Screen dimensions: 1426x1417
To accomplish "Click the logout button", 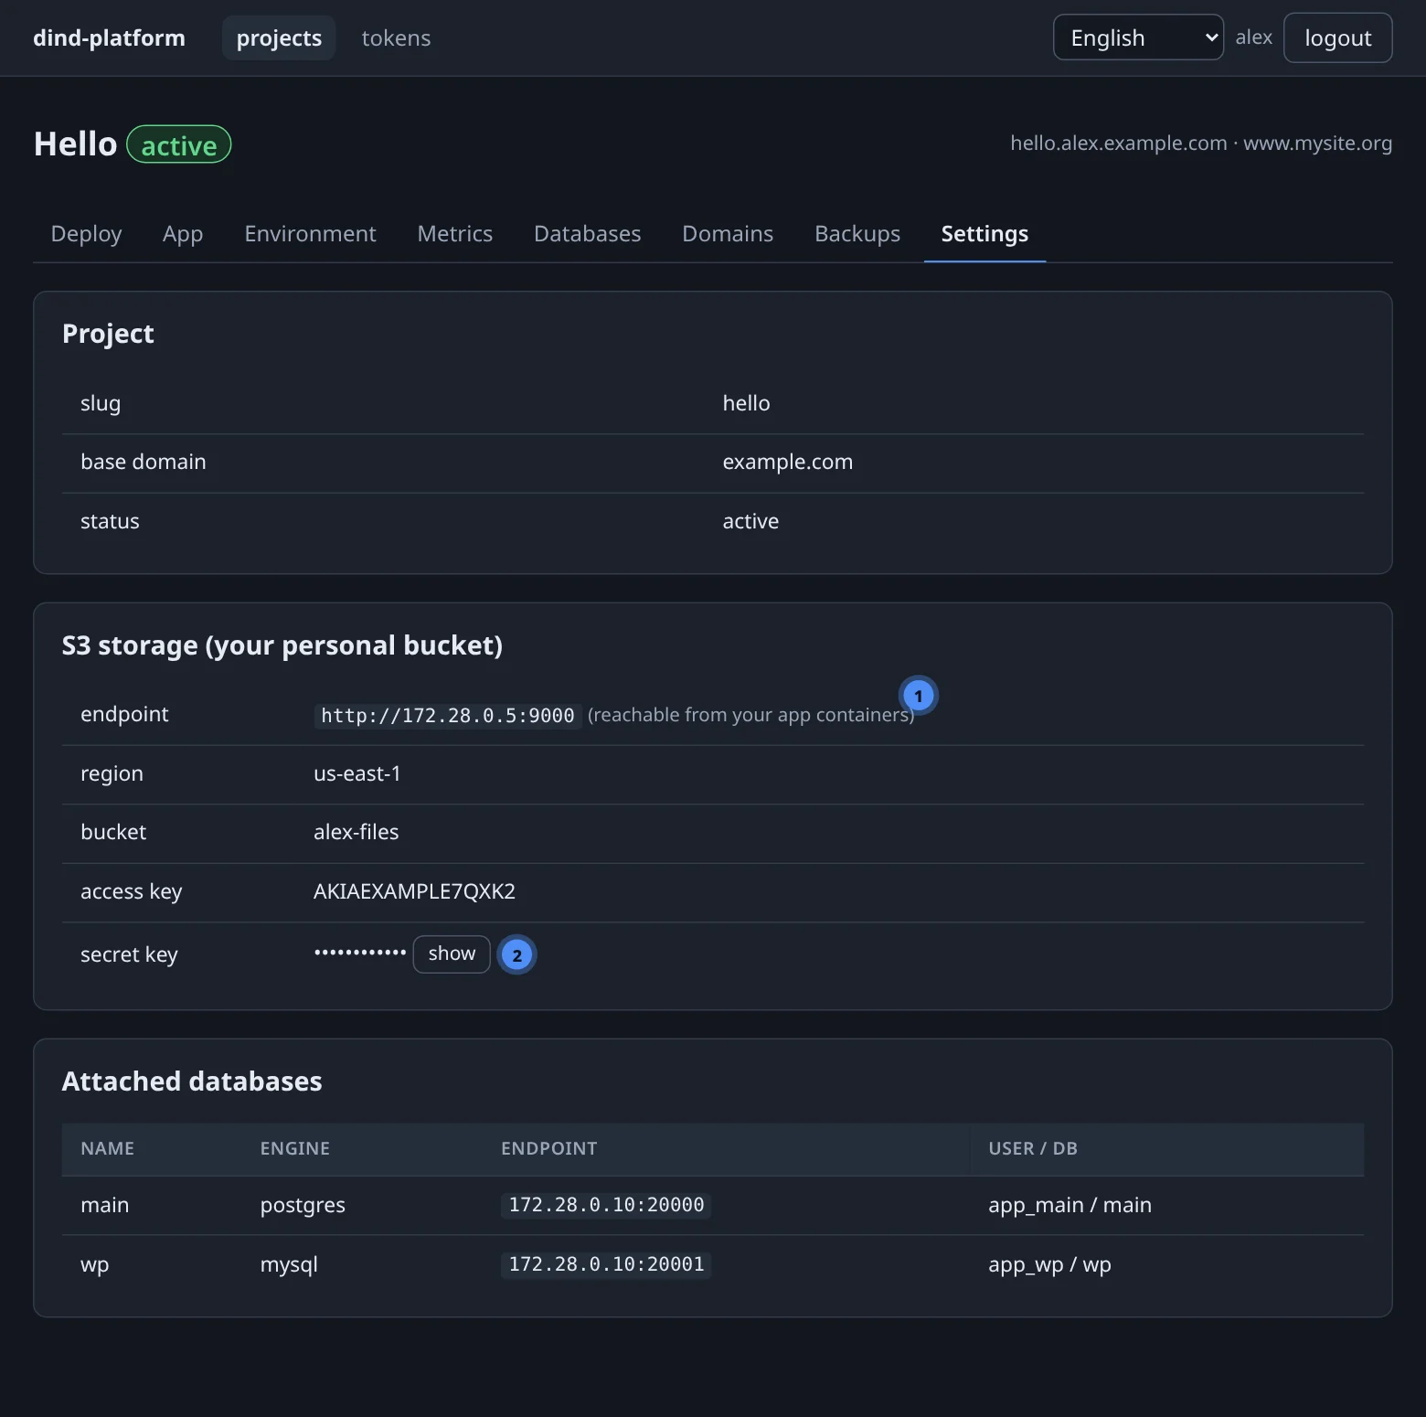I will (x=1337, y=37).
